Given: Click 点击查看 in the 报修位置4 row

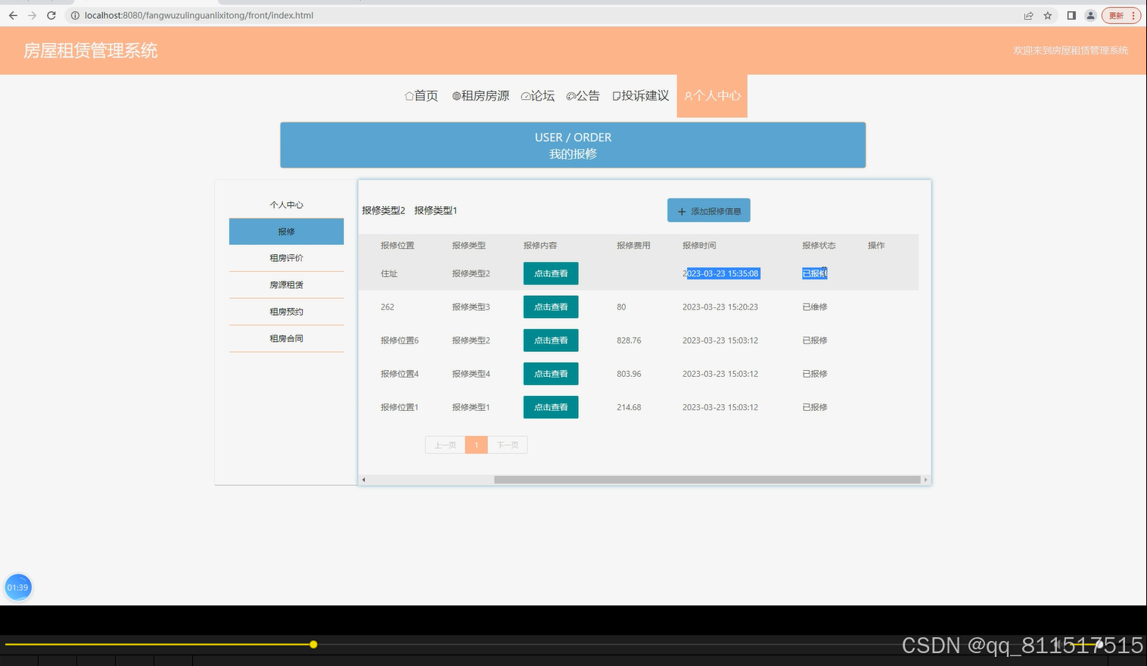Looking at the screenshot, I should [551, 374].
